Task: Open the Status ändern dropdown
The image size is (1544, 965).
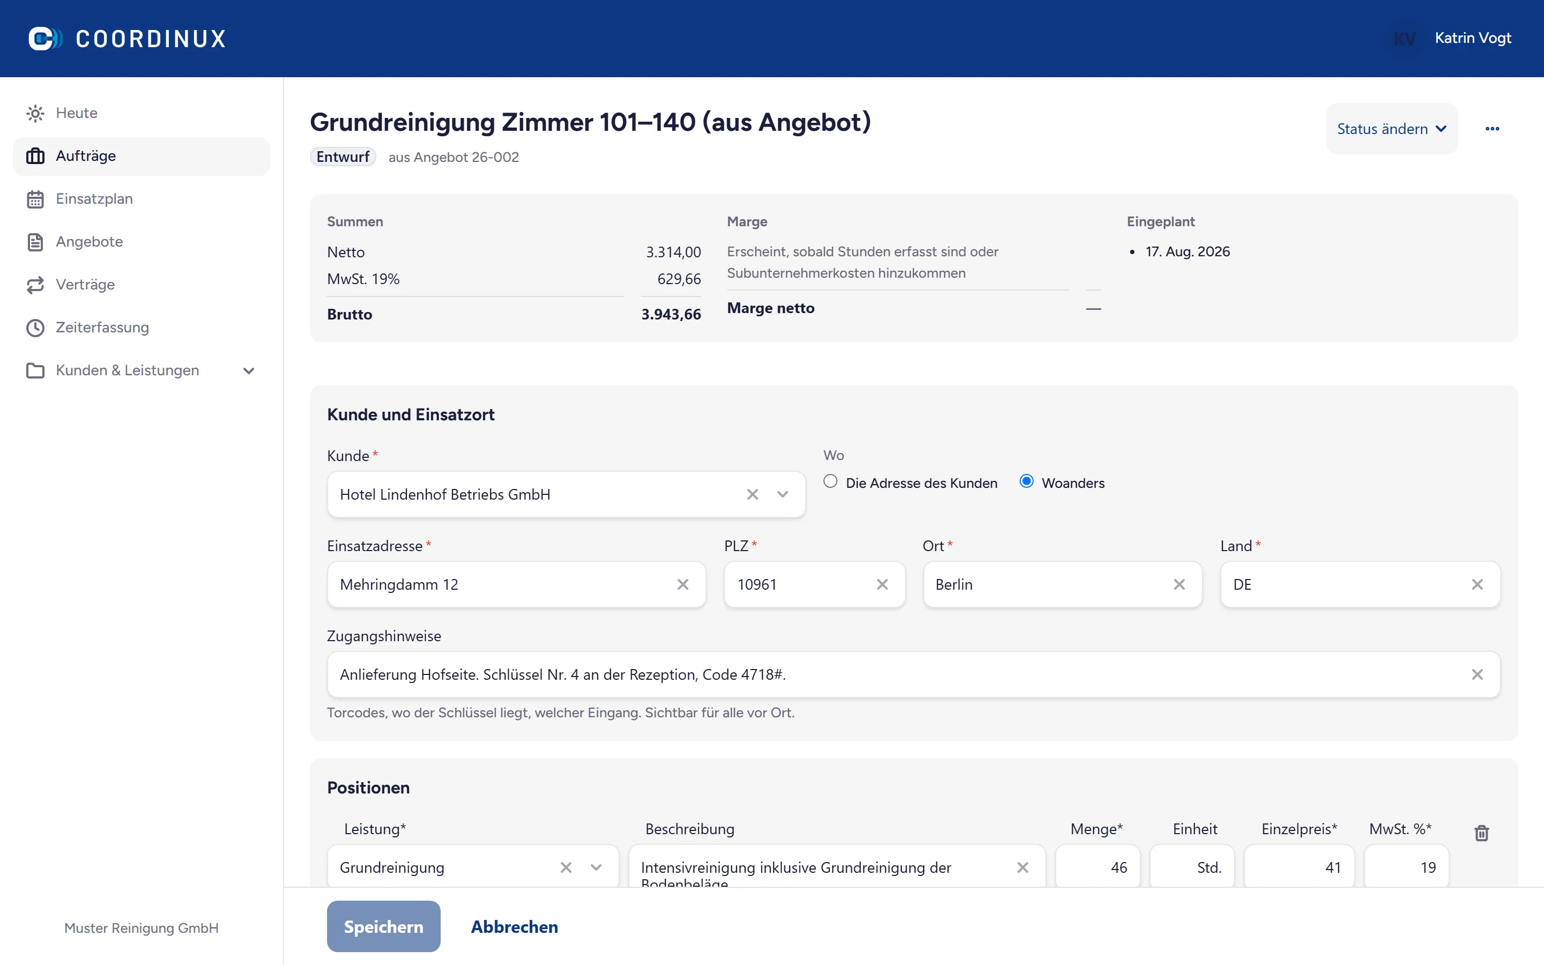Action: pos(1392,129)
